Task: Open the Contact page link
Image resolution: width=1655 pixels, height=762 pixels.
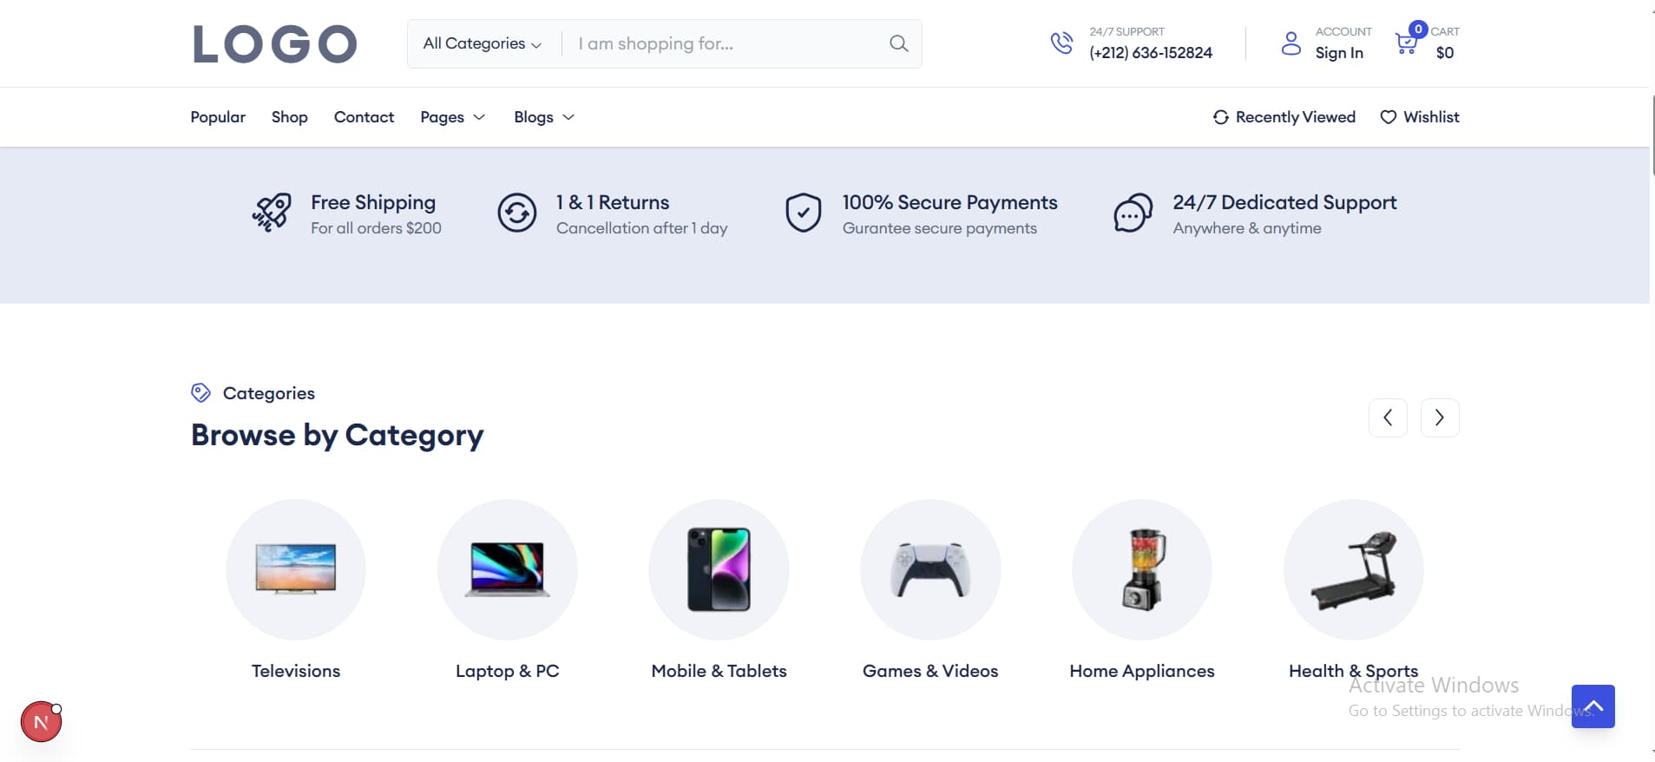Action: click(x=364, y=117)
